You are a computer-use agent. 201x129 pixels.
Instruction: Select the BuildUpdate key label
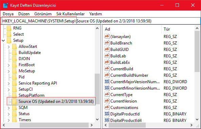[x=30, y=53]
